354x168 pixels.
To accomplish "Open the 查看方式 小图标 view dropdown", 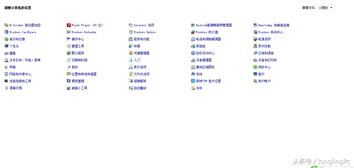I will (325, 8).
